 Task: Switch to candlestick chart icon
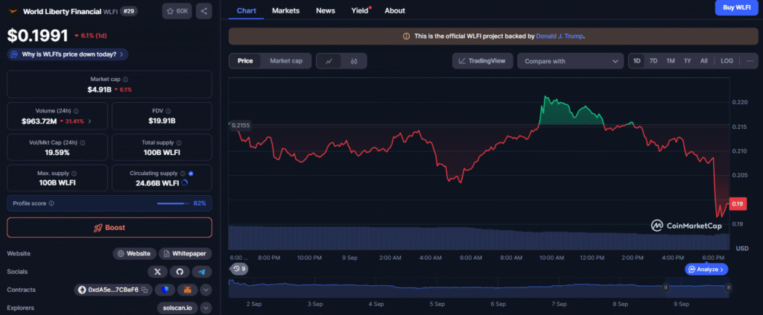point(354,61)
